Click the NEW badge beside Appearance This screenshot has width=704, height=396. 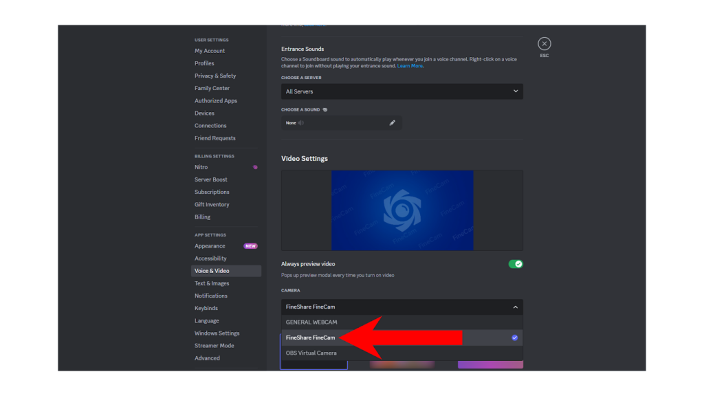tap(250, 246)
